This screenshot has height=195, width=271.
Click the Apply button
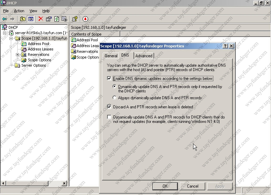coord(220,186)
